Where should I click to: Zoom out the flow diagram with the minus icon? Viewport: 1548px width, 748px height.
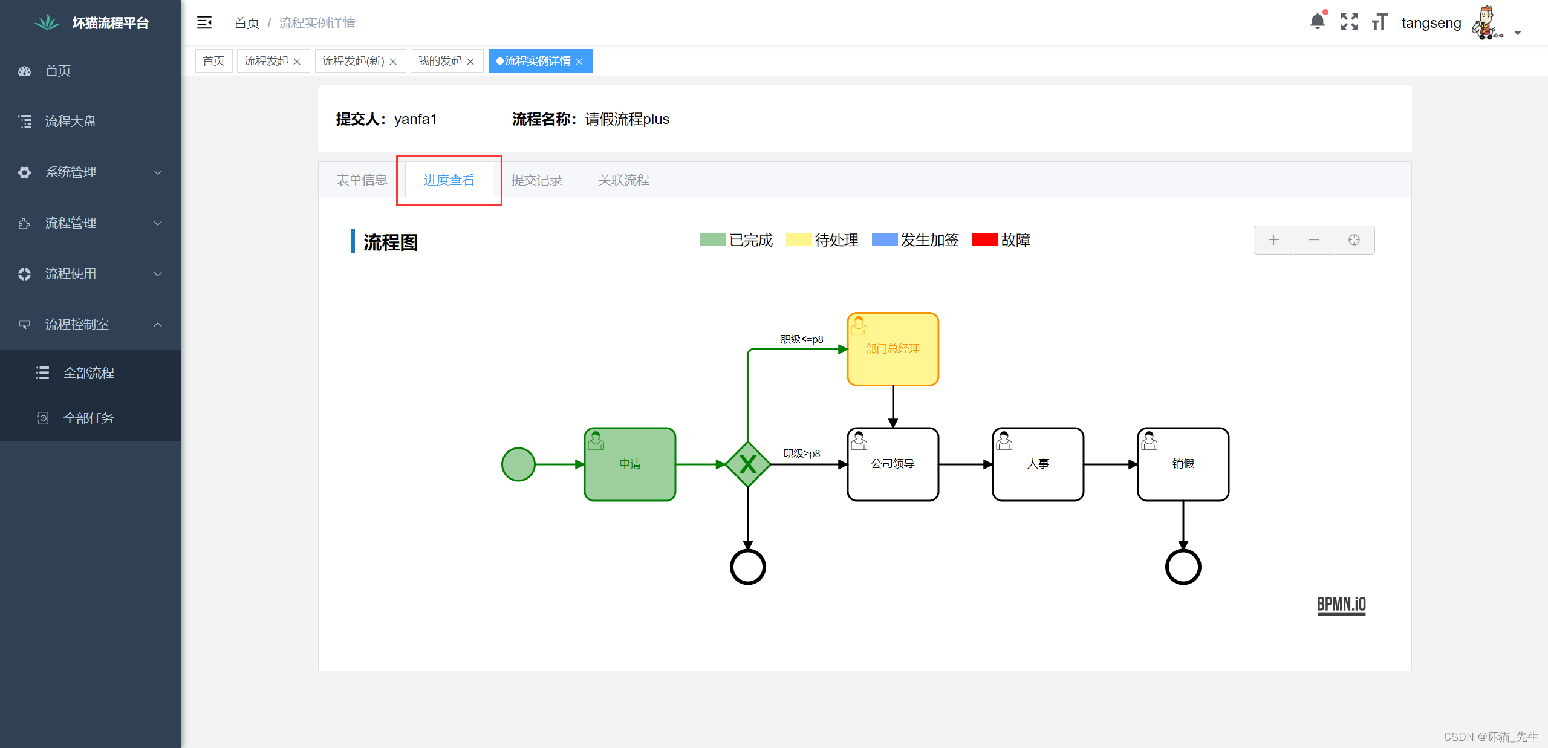(1313, 239)
